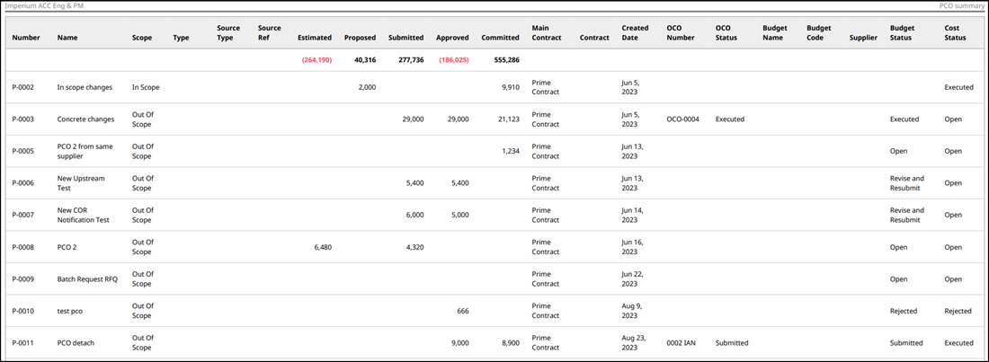Click the OCO Number column header
Image resolution: width=989 pixels, height=362 pixels.
coord(681,32)
